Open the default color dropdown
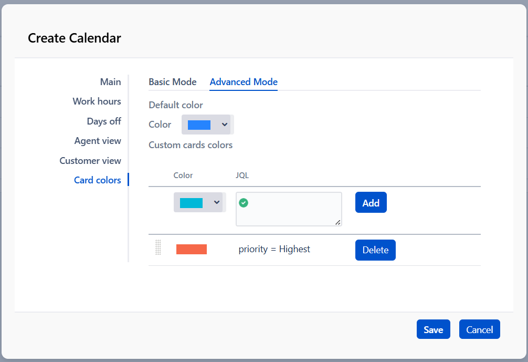The height and width of the screenshot is (362, 528). click(x=207, y=125)
